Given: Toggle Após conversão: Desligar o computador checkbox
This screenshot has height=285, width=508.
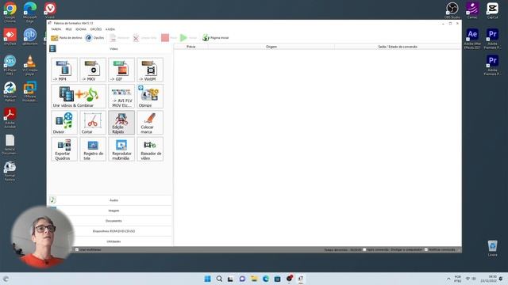Looking at the screenshot, I should pyautogui.click(x=364, y=250).
